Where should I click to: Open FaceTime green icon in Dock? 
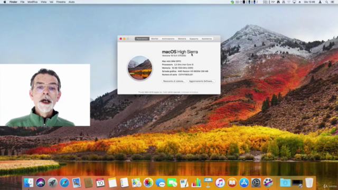click(x=172, y=183)
